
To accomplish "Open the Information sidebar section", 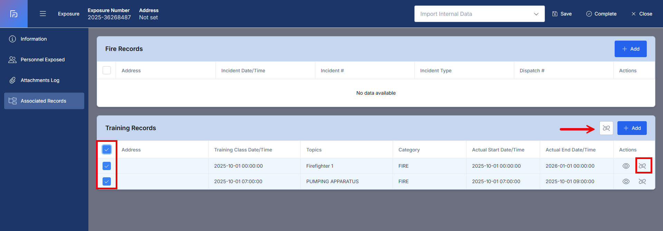I will click(x=33, y=39).
